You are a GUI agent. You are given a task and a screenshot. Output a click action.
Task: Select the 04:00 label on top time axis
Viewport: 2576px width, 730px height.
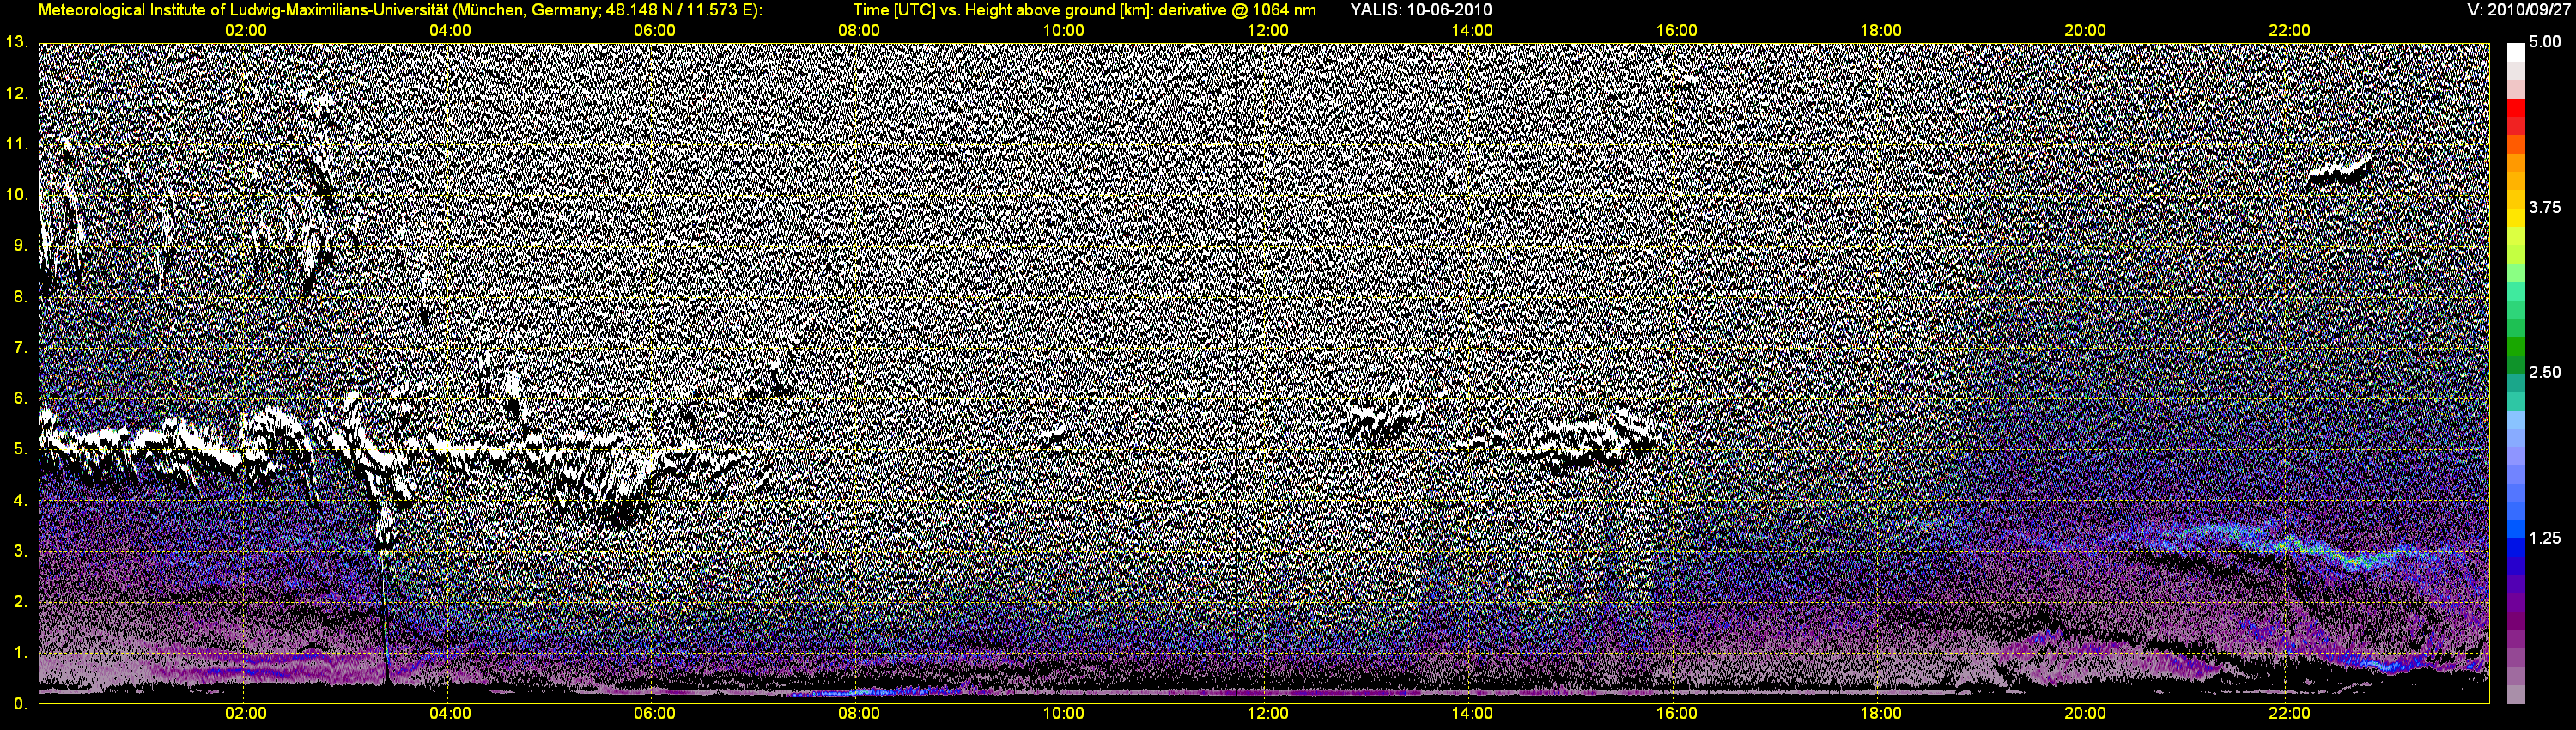[450, 31]
